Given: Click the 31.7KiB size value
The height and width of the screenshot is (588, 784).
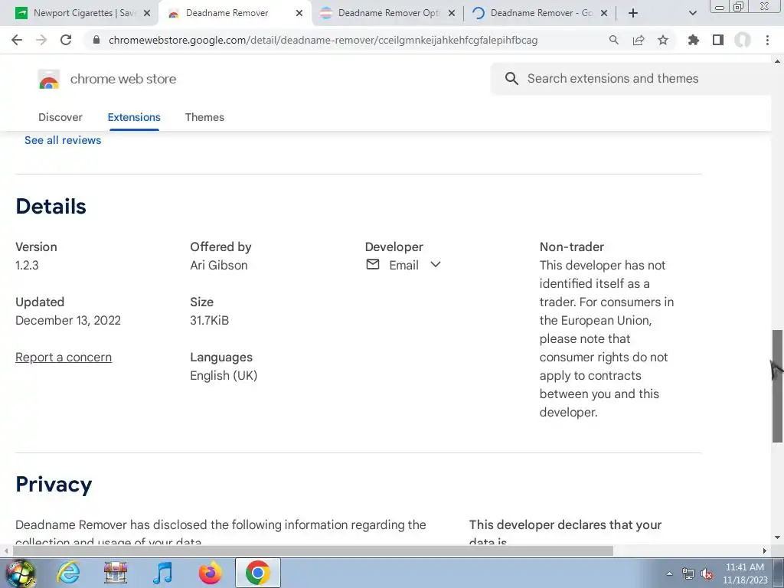Looking at the screenshot, I should coord(209,320).
